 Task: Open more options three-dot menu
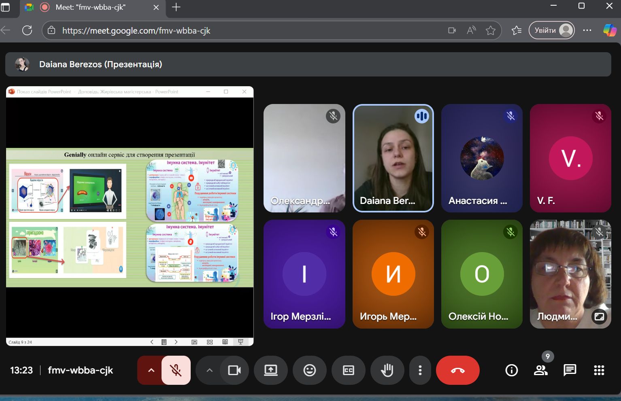point(420,370)
